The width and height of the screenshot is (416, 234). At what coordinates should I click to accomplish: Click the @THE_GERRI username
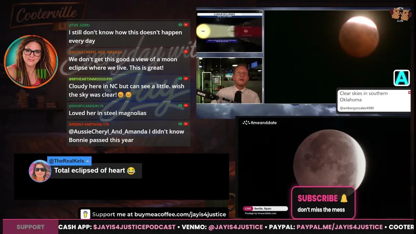(79, 25)
